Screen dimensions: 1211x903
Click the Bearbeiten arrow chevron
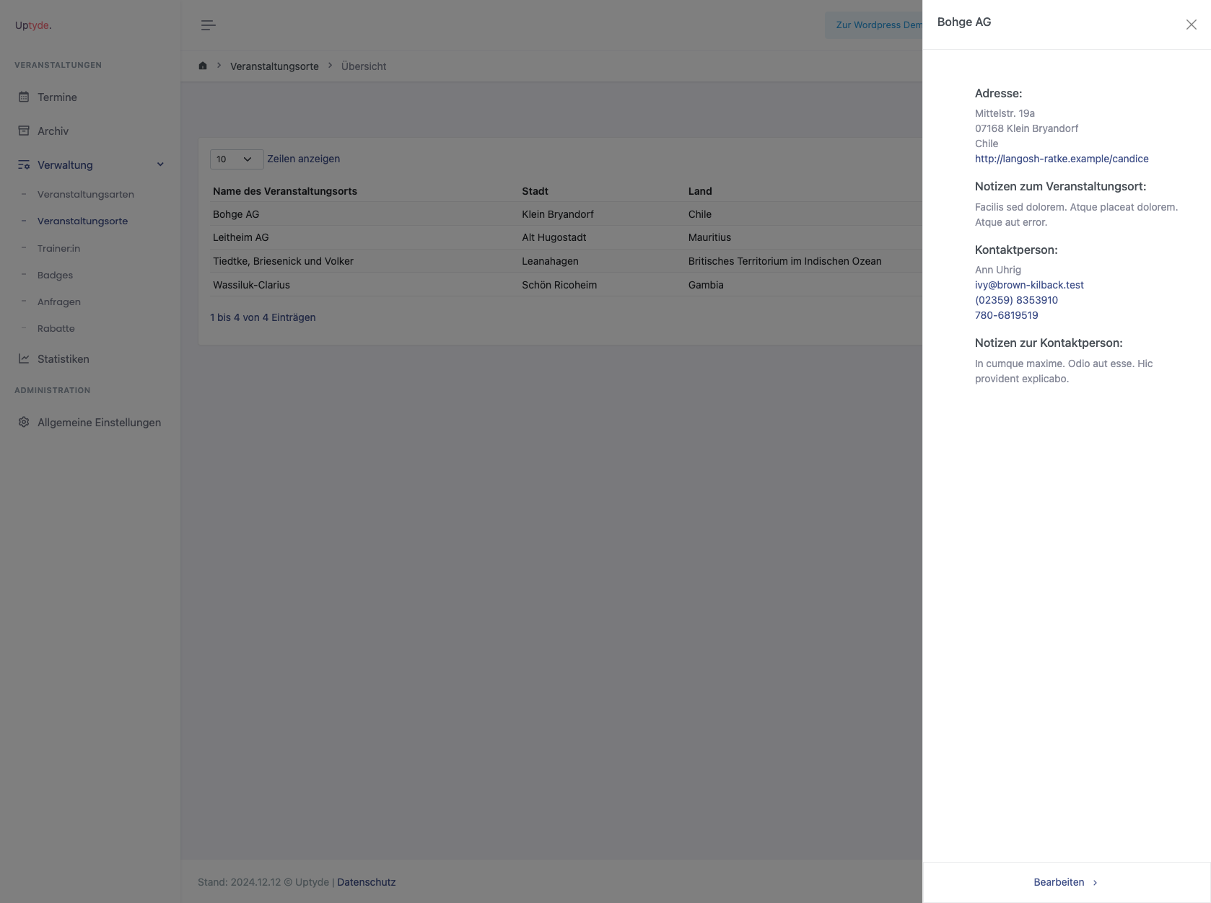coord(1095,883)
